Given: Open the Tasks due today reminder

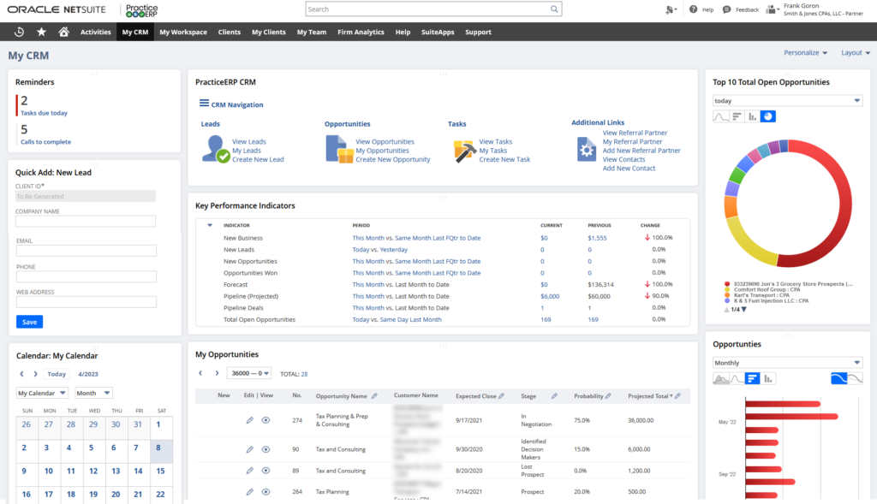Looking at the screenshot, I should [44, 113].
